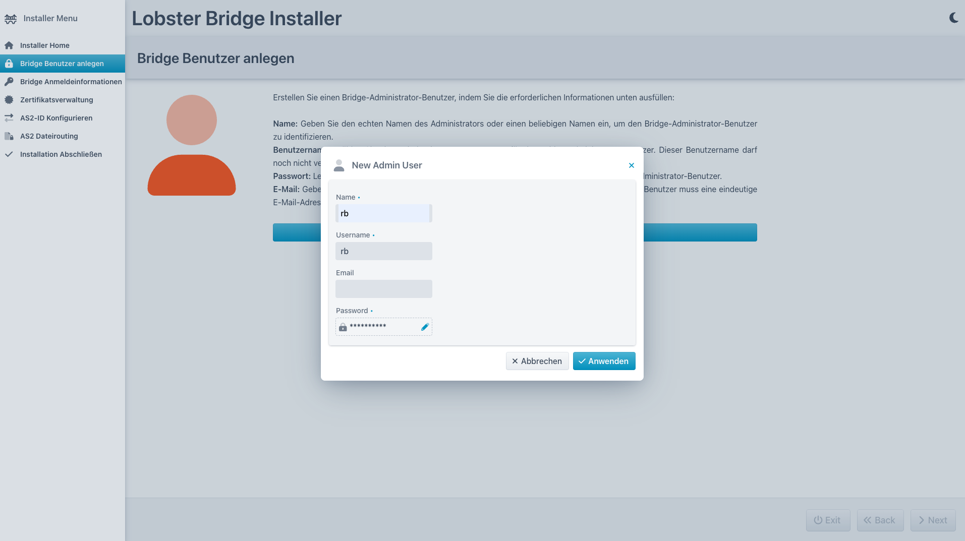Click the user icon in the dialog header
965x541 pixels.
point(339,165)
